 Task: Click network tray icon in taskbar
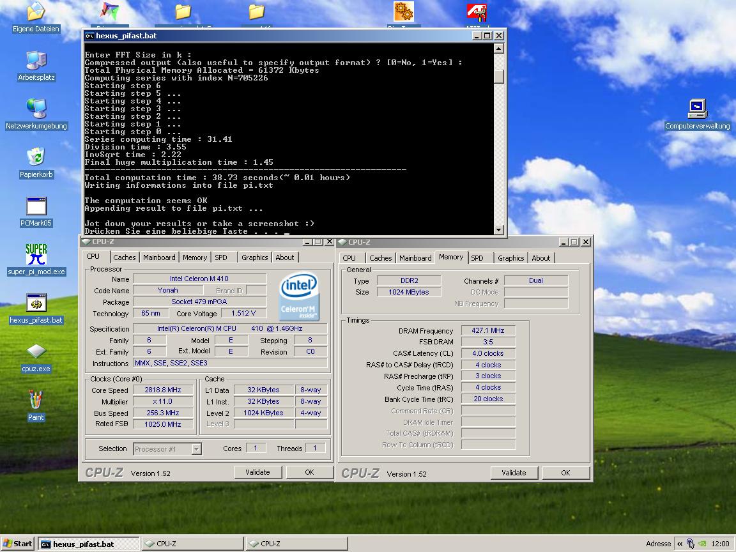click(x=691, y=544)
